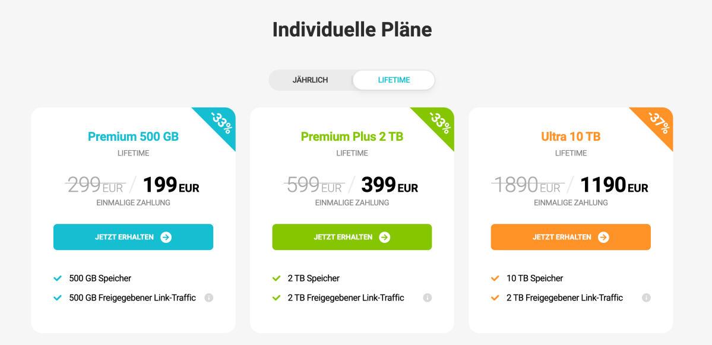The width and height of the screenshot is (712, 345).
Task: Open the info icon beside Ultra 10 TB Link-Traffic
Action: pyautogui.click(x=646, y=297)
